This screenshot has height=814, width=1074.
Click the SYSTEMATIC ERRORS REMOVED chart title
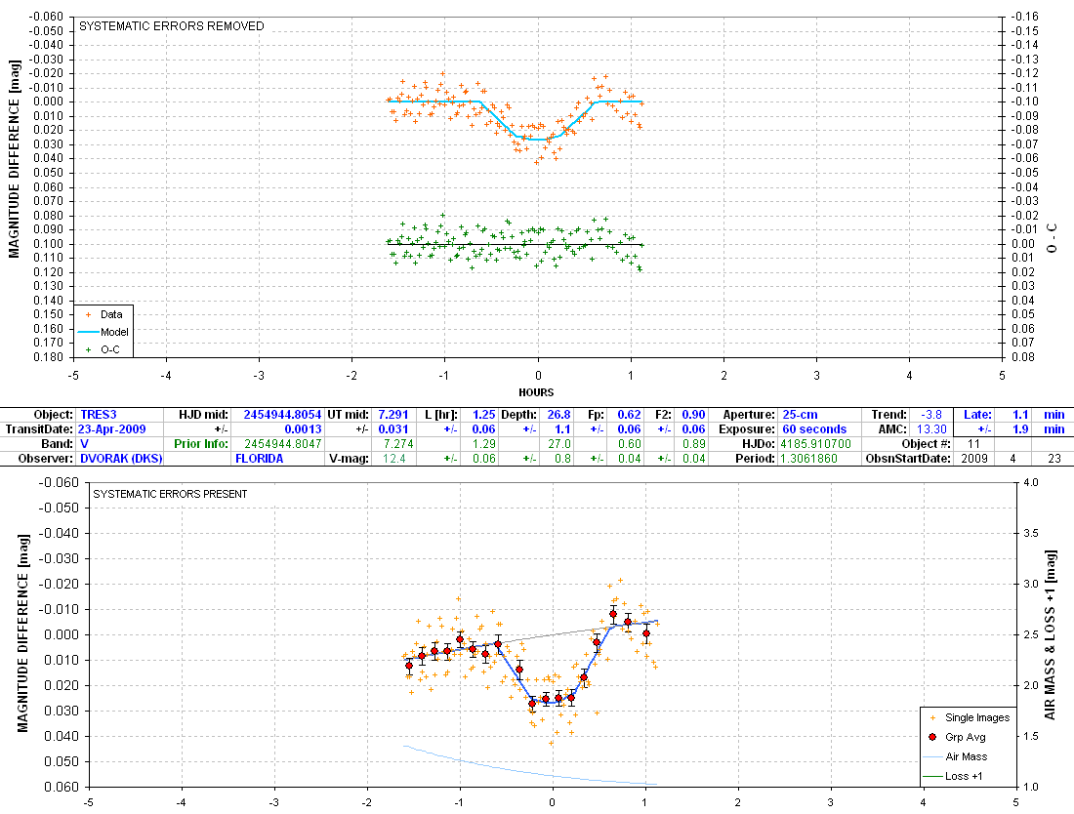172,26
